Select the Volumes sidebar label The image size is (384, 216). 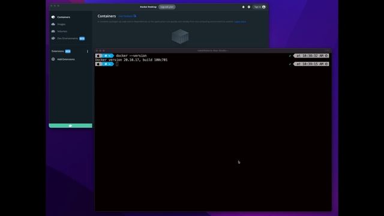click(62, 31)
